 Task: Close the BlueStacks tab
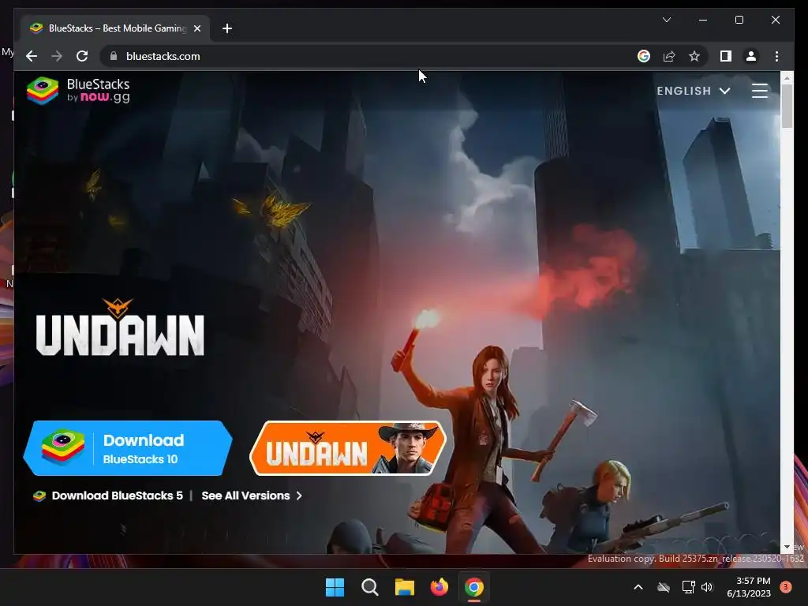196,28
